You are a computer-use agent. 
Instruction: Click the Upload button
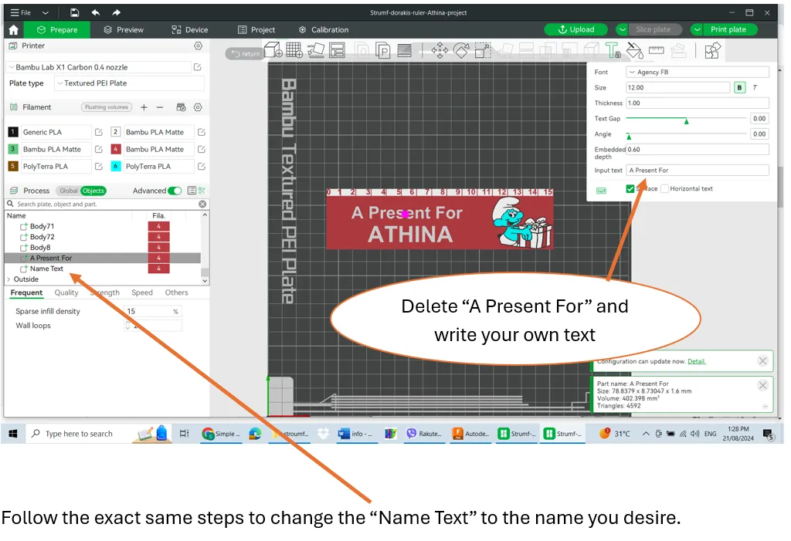[x=576, y=30]
